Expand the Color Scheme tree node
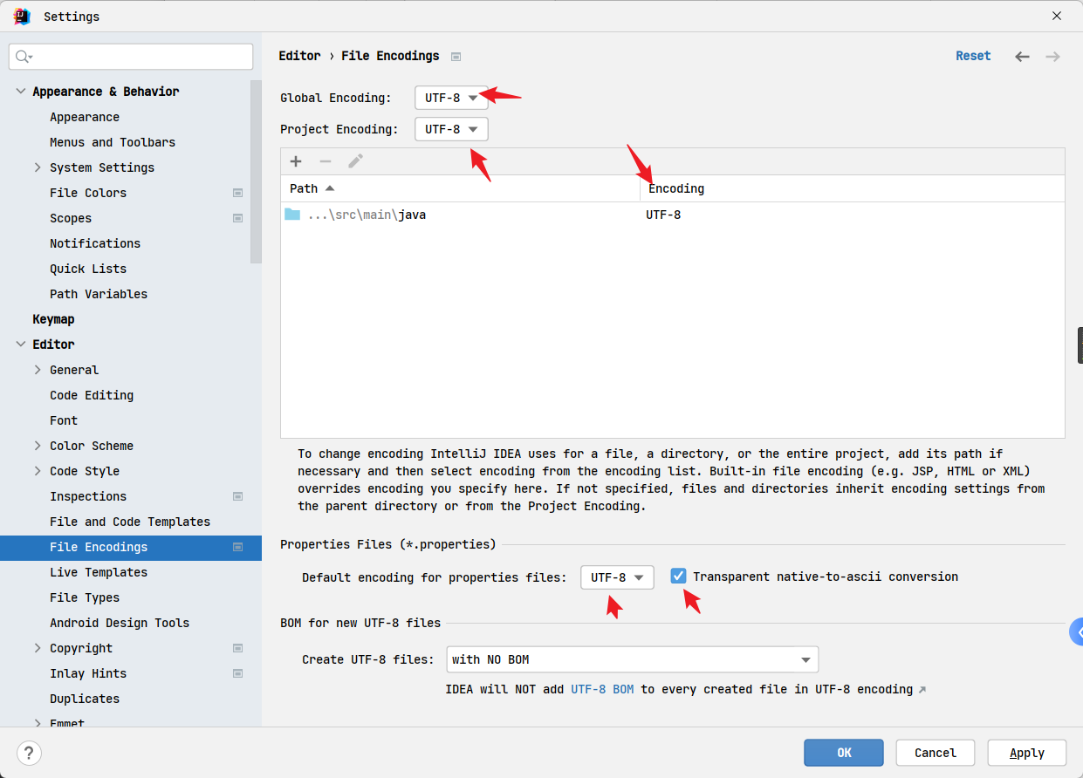Image resolution: width=1083 pixels, height=778 pixels. [x=38, y=446]
